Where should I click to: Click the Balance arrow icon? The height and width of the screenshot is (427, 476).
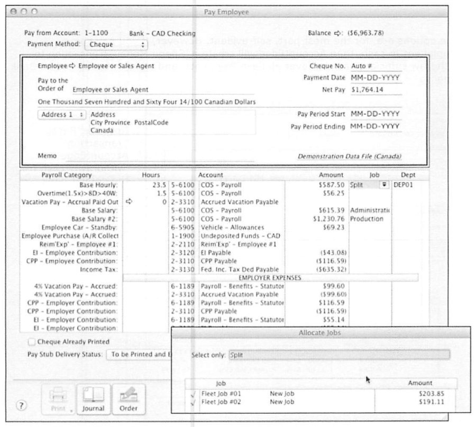[337, 33]
